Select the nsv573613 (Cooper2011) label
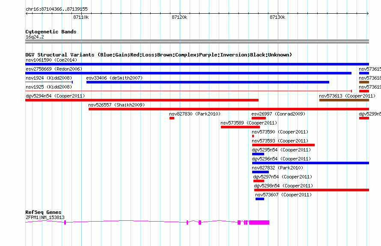 pyautogui.click(x=347, y=96)
